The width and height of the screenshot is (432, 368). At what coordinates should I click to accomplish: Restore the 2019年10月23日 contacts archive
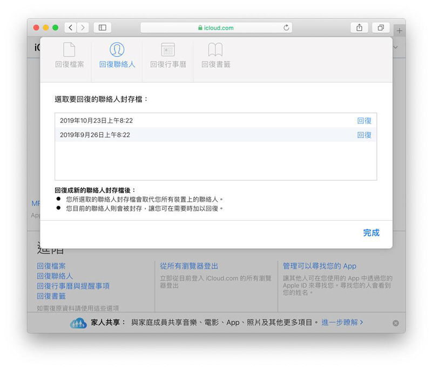[364, 121]
